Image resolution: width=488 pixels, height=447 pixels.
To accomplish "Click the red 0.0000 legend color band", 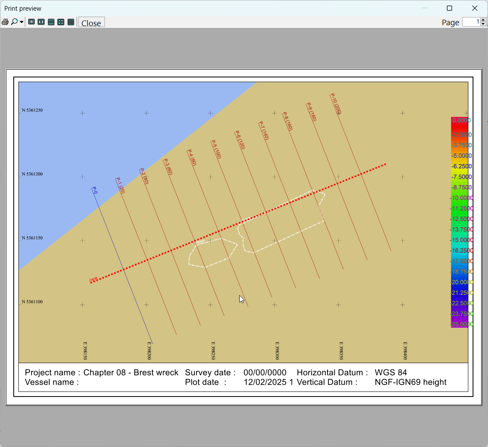I will click(x=459, y=121).
